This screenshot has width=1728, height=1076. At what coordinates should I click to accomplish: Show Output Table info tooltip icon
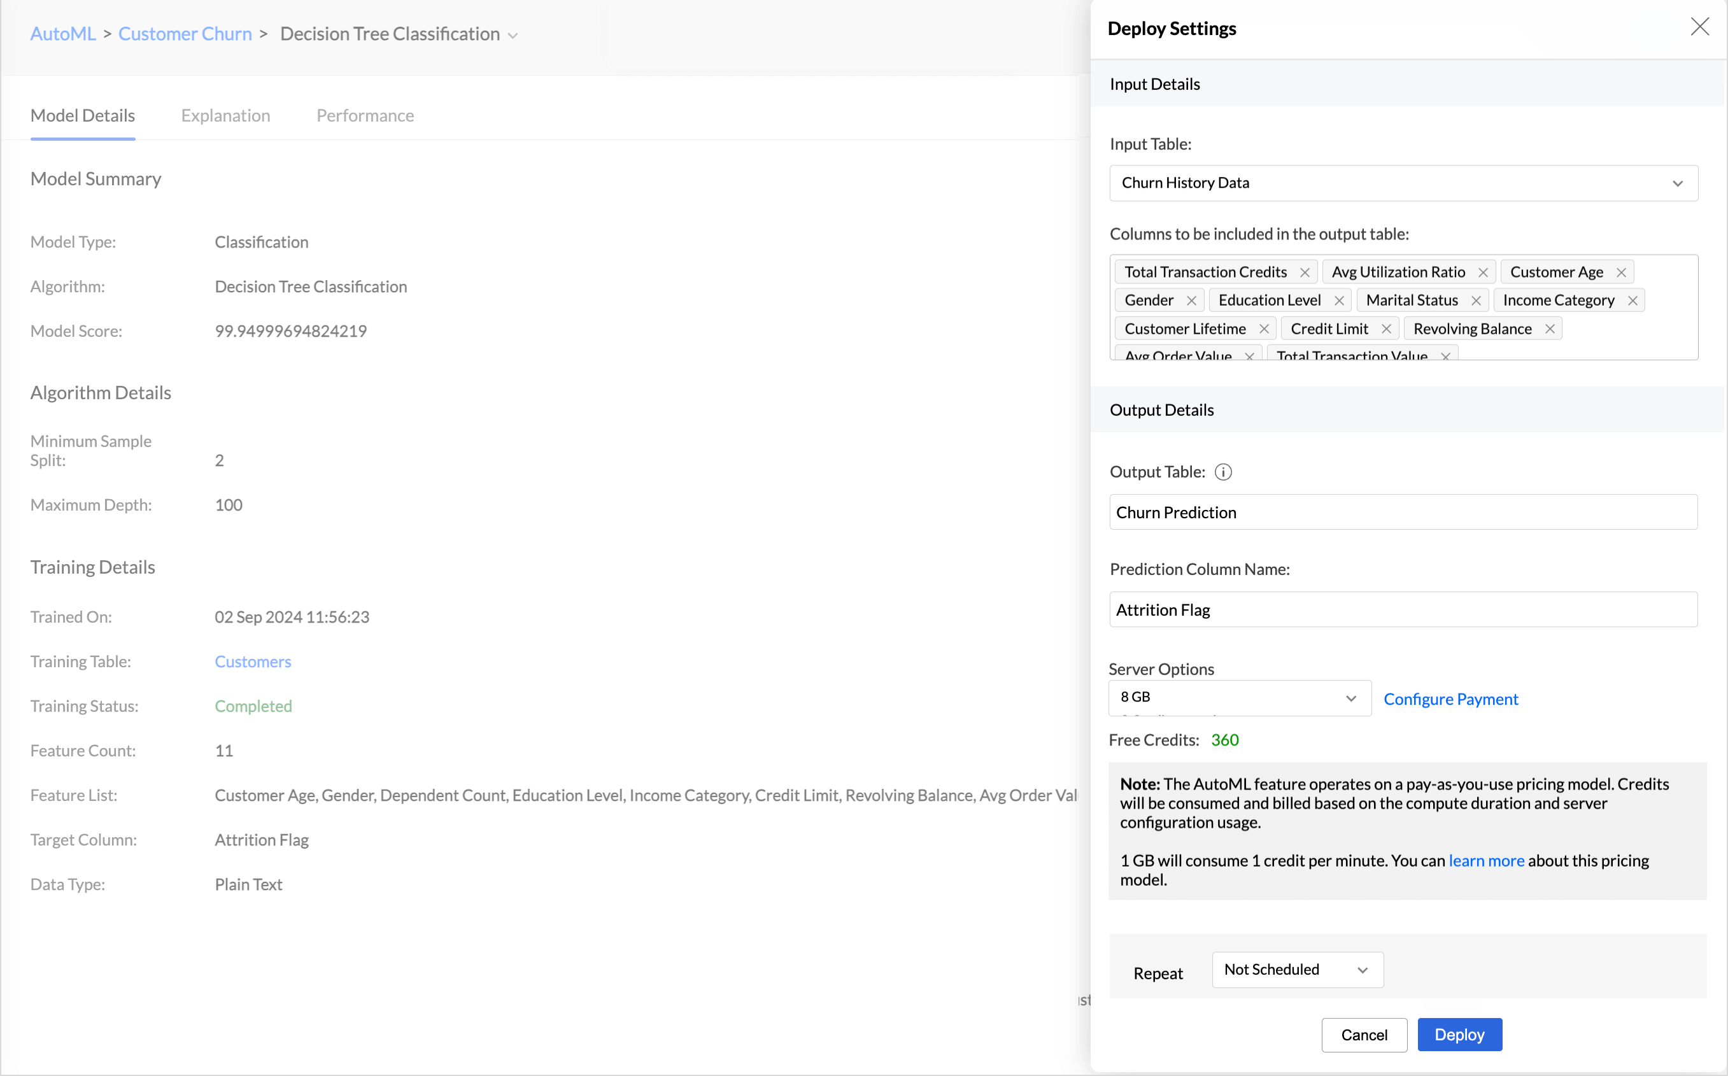[1222, 472]
